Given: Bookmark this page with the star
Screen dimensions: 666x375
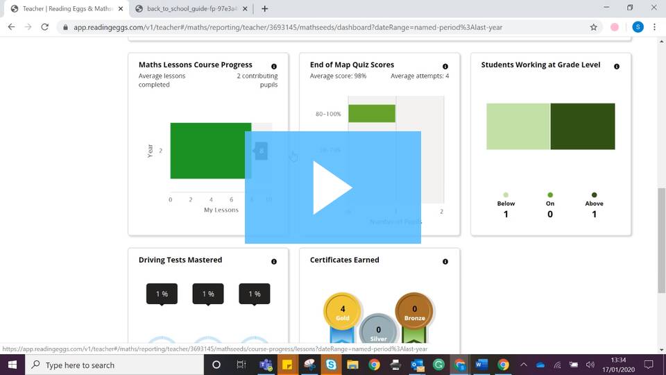Looking at the screenshot, I should tap(593, 27).
